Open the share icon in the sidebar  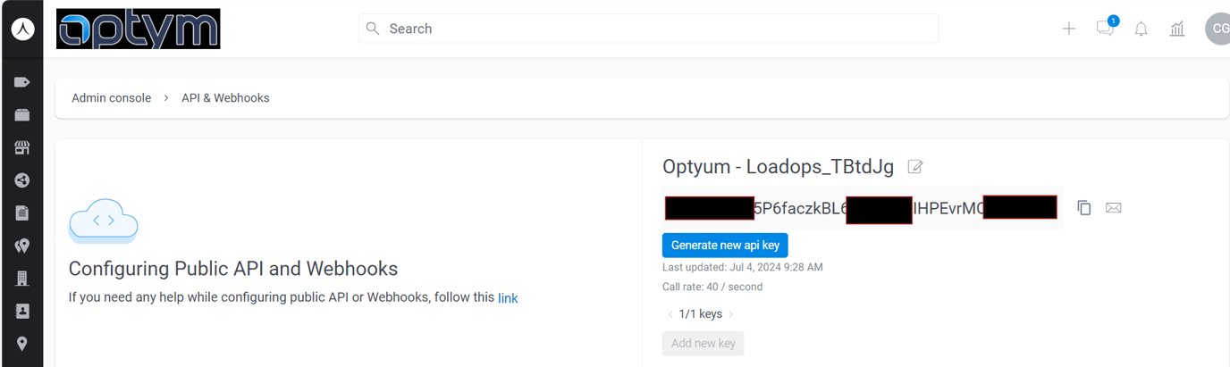22,180
